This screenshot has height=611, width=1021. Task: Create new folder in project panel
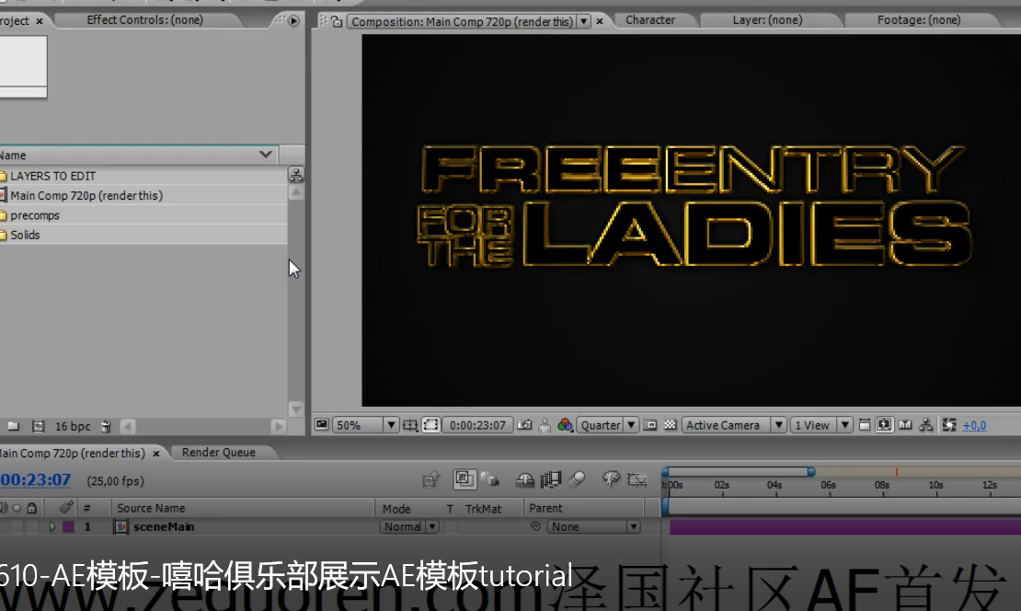(x=13, y=427)
